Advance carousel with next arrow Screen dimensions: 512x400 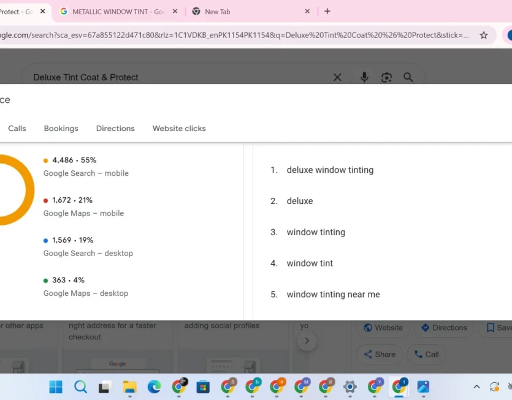coord(307,341)
